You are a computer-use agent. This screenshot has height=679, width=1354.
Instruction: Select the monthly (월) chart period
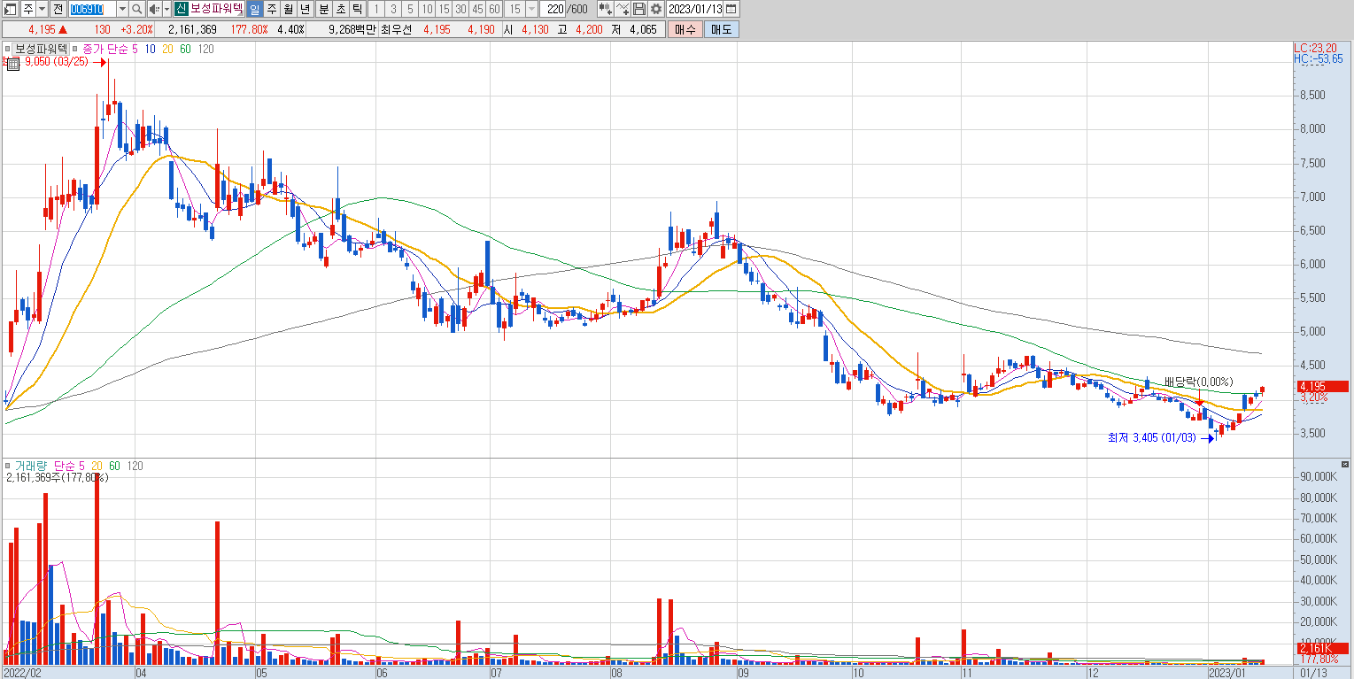(289, 9)
